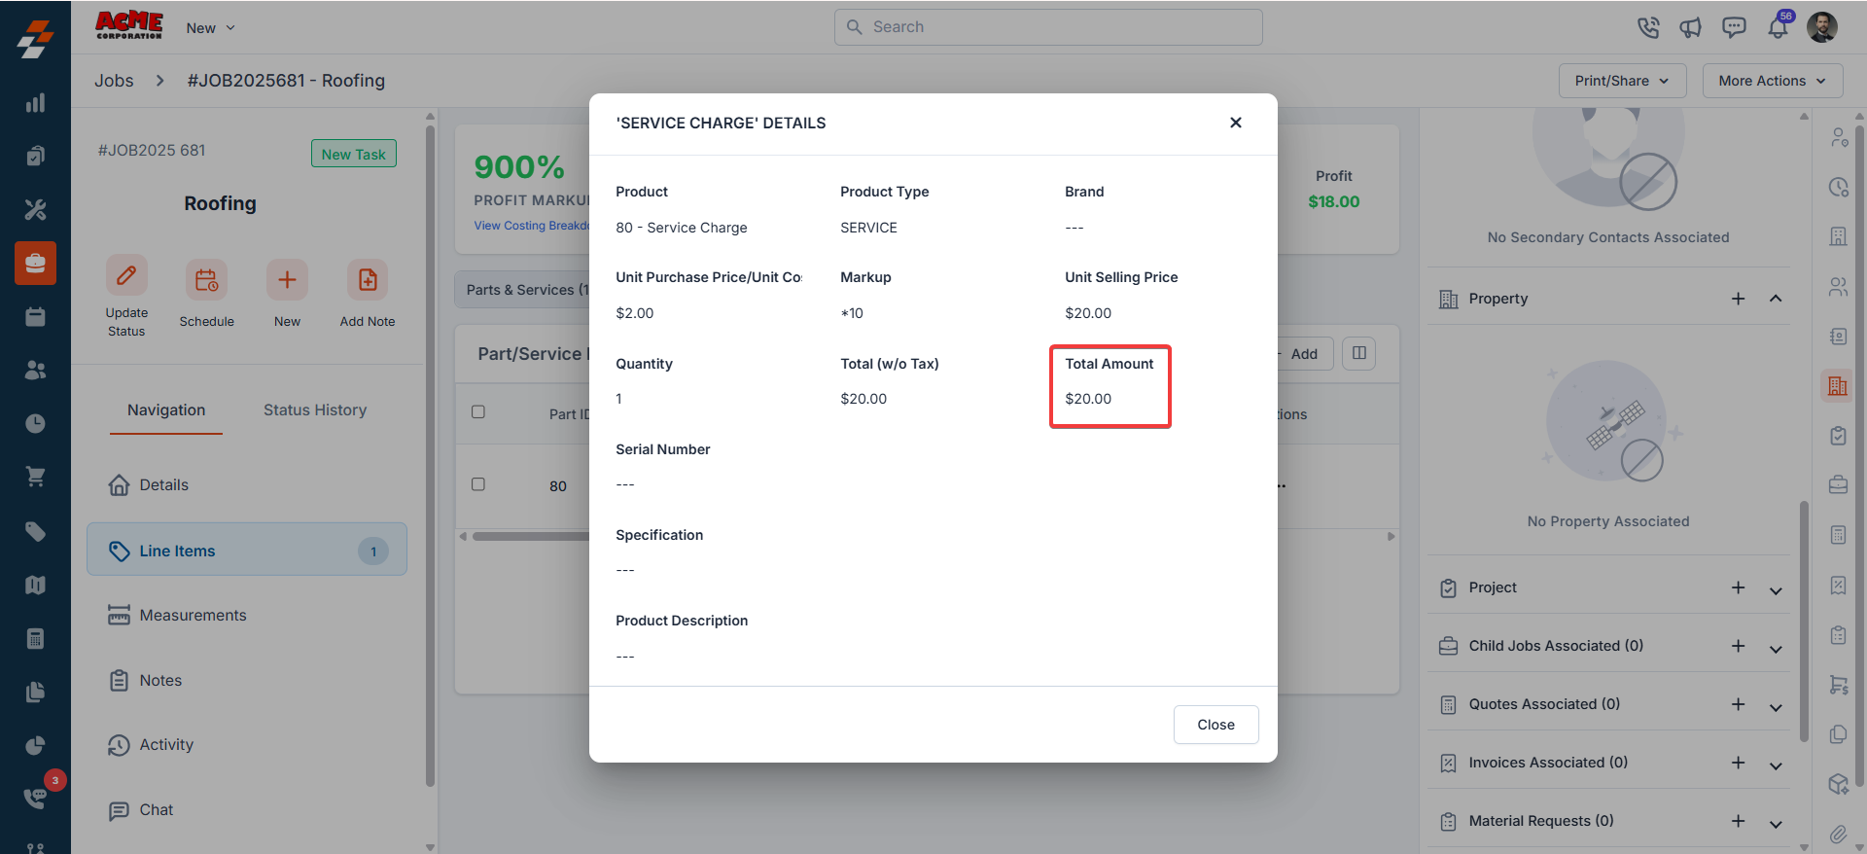
Task: Open the More Actions dropdown
Action: 1773,81
